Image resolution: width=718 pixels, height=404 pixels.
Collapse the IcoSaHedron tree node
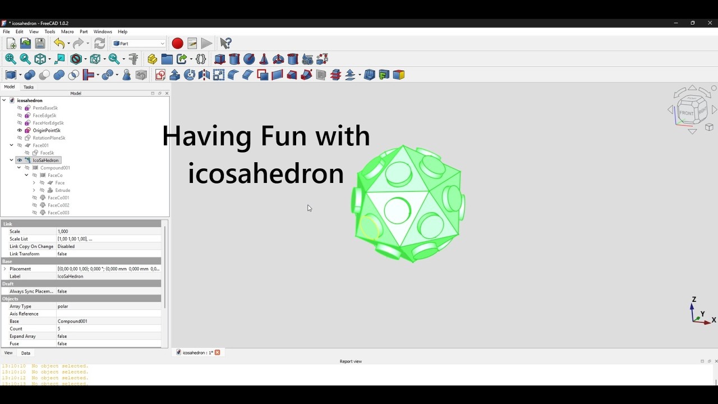click(11, 160)
